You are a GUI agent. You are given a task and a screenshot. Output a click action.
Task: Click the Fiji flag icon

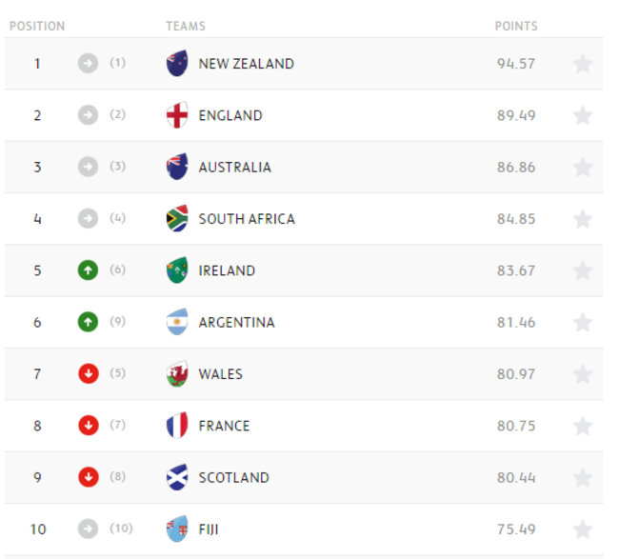click(177, 529)
